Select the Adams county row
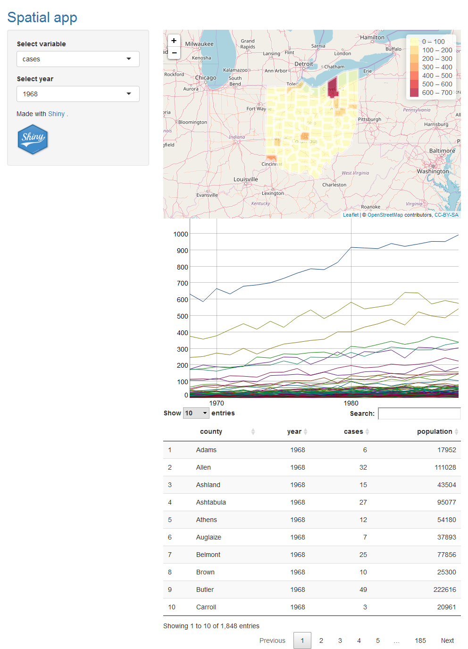 coord(312,450)
